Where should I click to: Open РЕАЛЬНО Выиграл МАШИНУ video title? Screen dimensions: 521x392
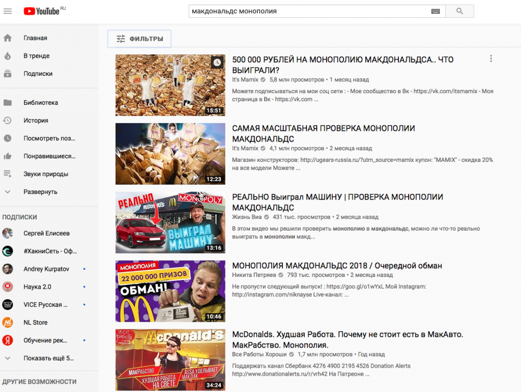(x=337, y=202)
